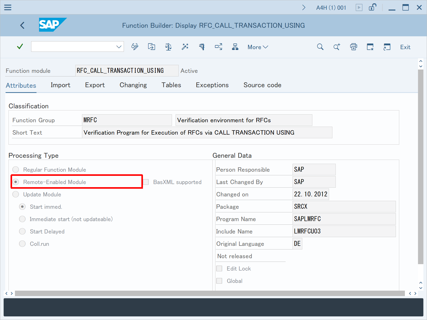Viewport: 427px width, 320px height.
Task: Open the Source code tab
Action: [x=262, y=85]
